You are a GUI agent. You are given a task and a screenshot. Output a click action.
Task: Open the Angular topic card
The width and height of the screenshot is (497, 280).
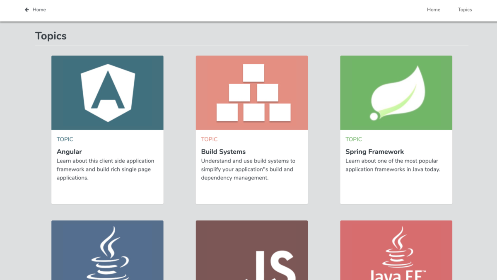(69, 152)
